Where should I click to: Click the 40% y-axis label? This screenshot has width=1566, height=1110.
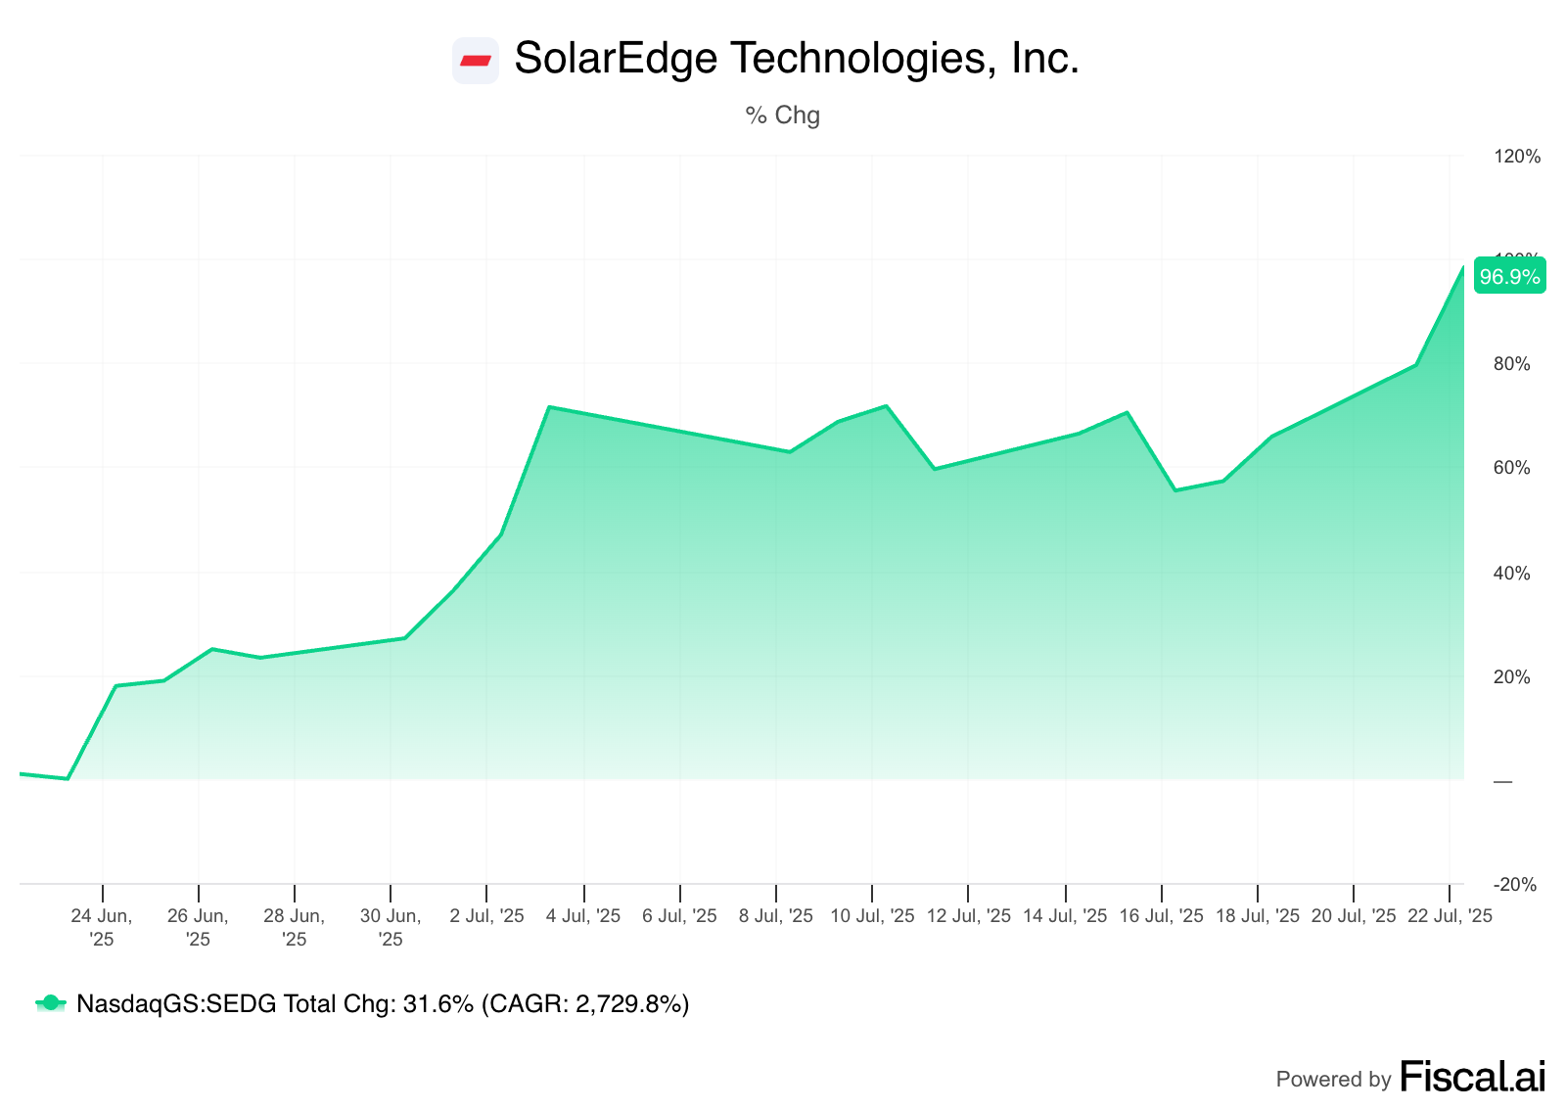(x=1512, y=574)
